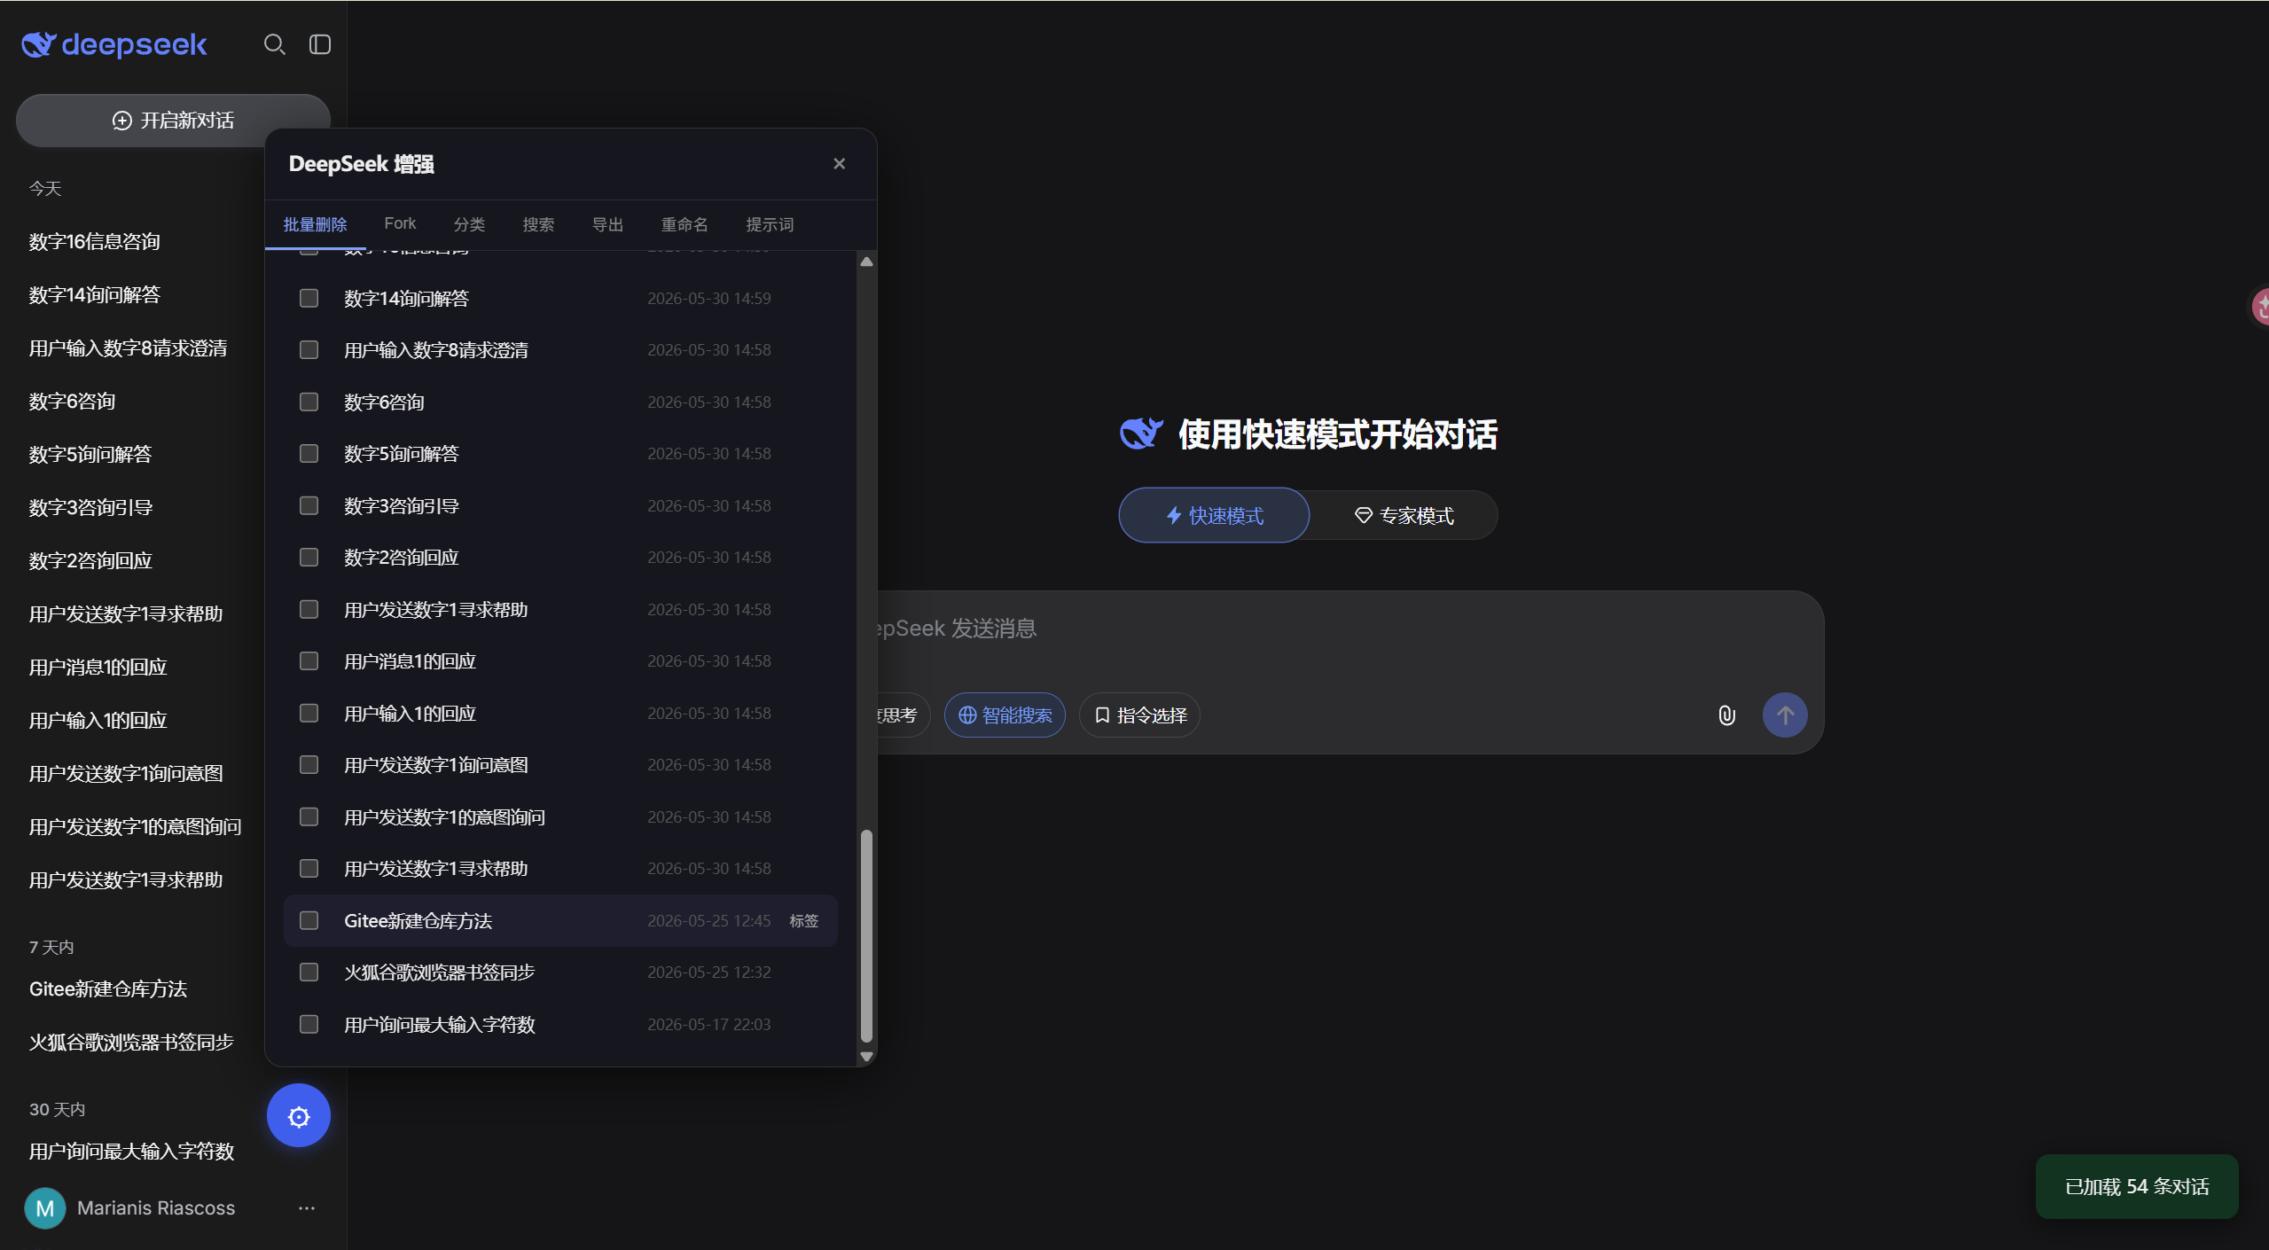Screen dimensions: 2269x1250
Task: Click the paperclip attachment icon
Action: click(x=1726, y=715)
